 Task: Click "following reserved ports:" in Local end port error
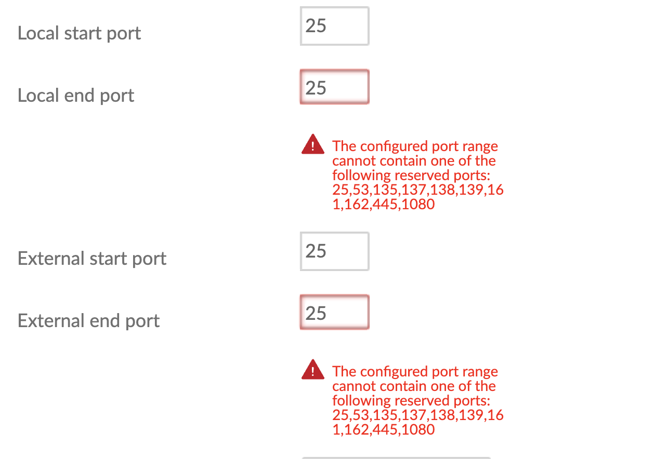tap(411, 176)
